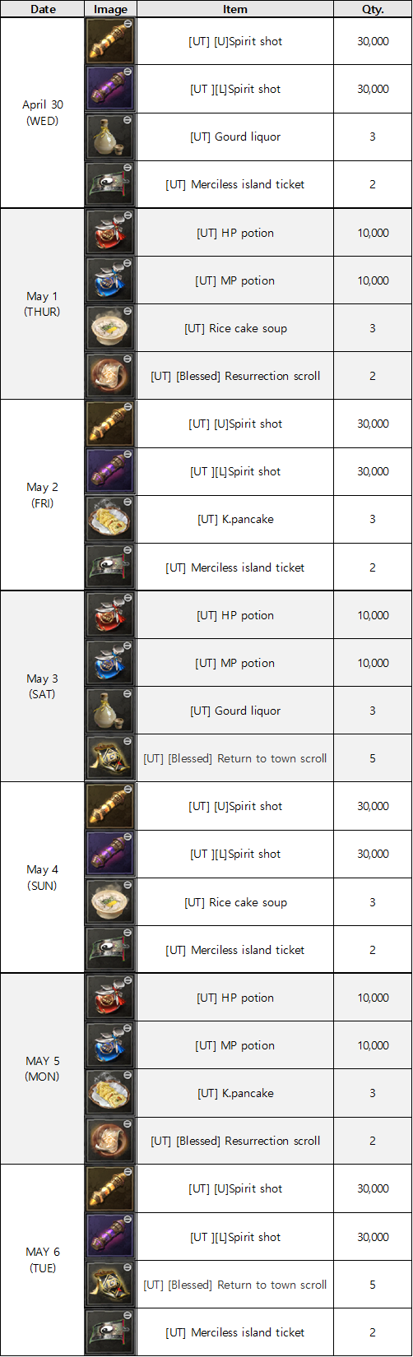Click the May 2 Merciless island ticket text

[x=235, y=567]
